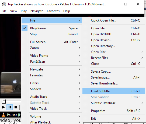Click the Pause button in playback controls
The height and width of the screenshot is (124, 146).
(10, 107)
